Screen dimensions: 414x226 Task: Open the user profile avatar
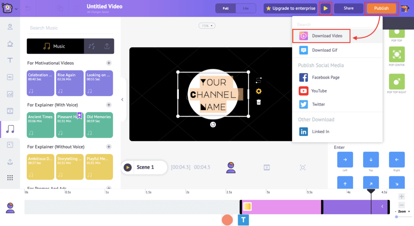pos(405,8)
